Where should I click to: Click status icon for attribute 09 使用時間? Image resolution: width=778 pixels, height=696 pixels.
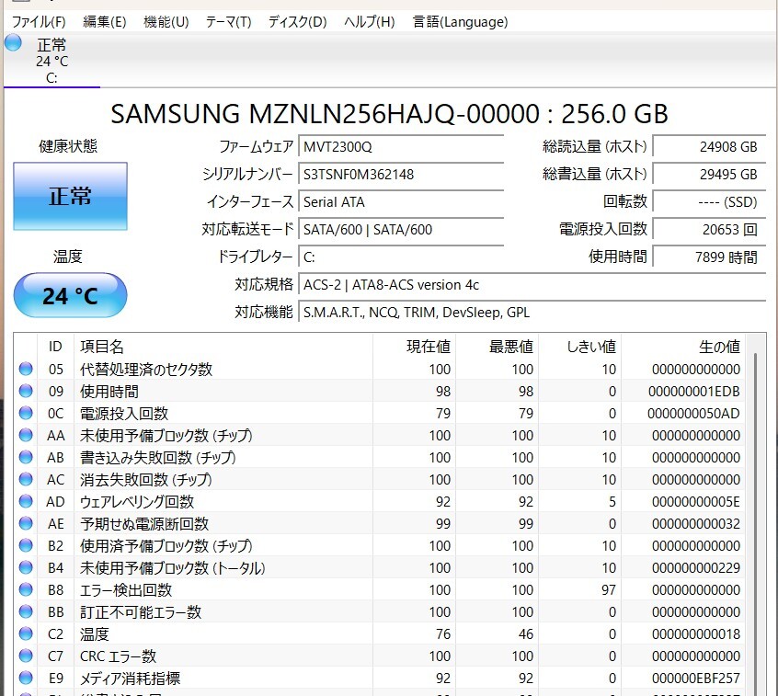pyautogui.click(x=26, y=391)
